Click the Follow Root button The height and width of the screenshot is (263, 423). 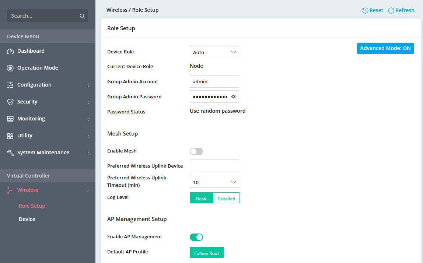(x=207, y=252)
